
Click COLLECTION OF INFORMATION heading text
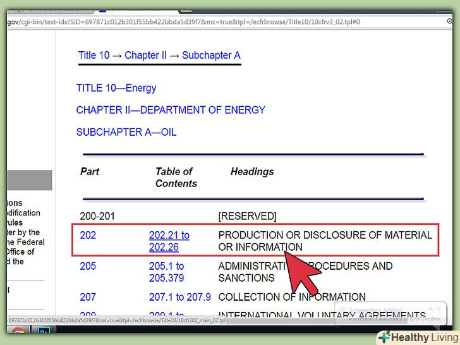292,297
